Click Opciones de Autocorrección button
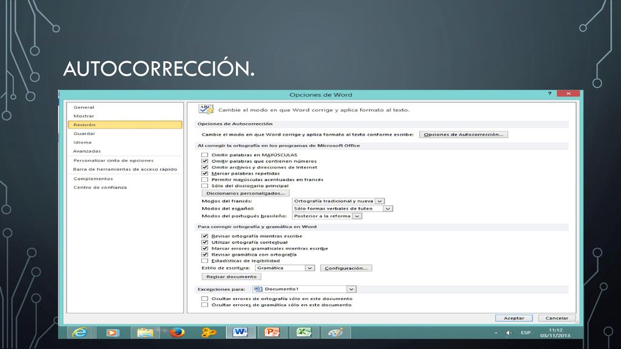621x349 pixels. click(x=463, y=135)
